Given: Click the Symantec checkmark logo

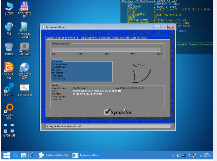Looking at the screenshot, I should [107, 112].
